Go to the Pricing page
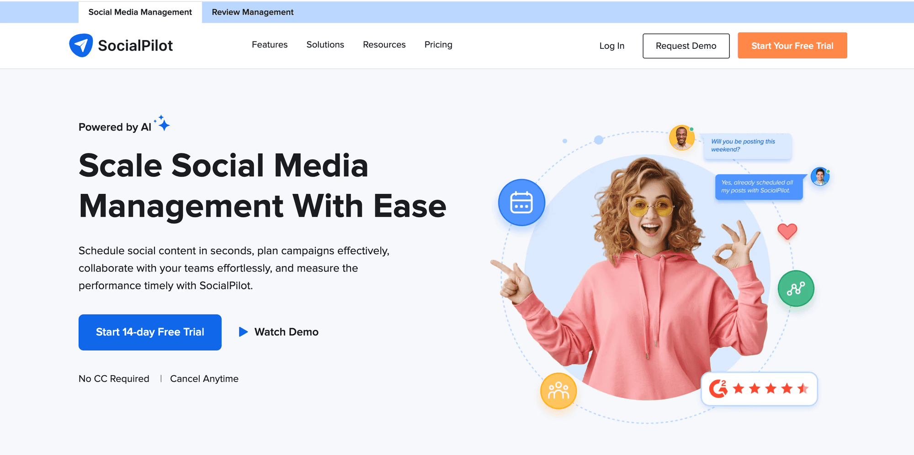Screen dimensions: 914x455 438,45
